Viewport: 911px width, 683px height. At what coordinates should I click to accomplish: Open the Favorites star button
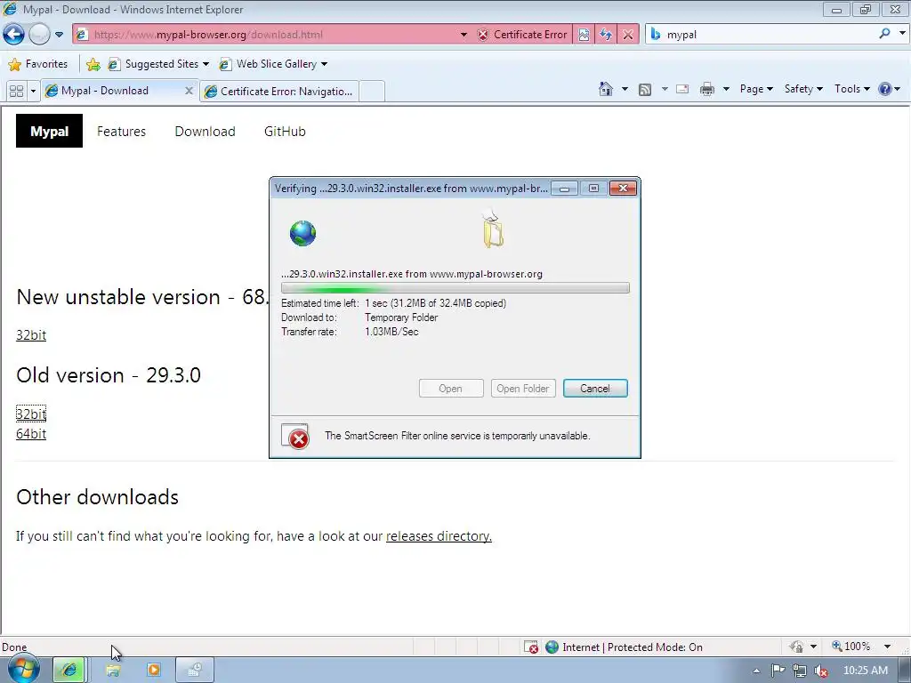coord(38,64)
